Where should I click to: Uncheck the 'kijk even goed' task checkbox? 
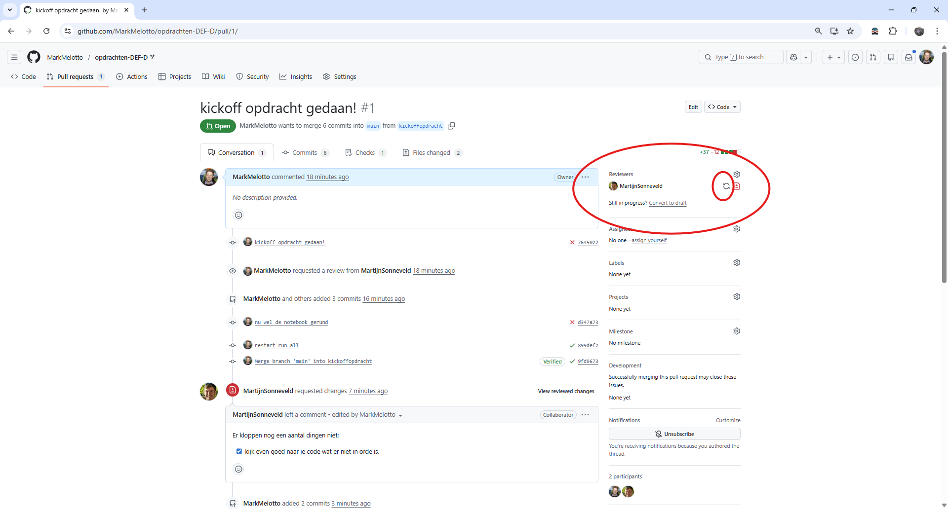coord(239,451)
